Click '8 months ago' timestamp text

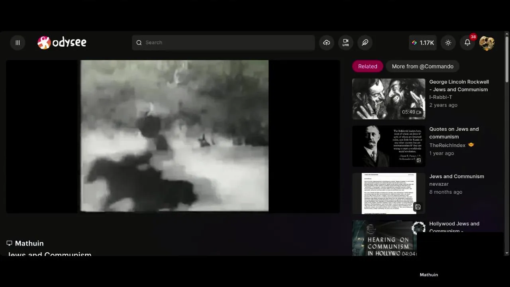click(x=445, y=192)
